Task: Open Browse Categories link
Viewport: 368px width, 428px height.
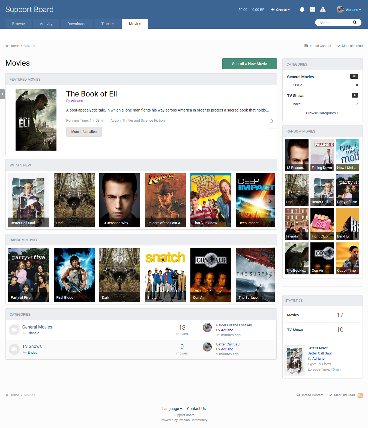Action: [x=322, y=113]
